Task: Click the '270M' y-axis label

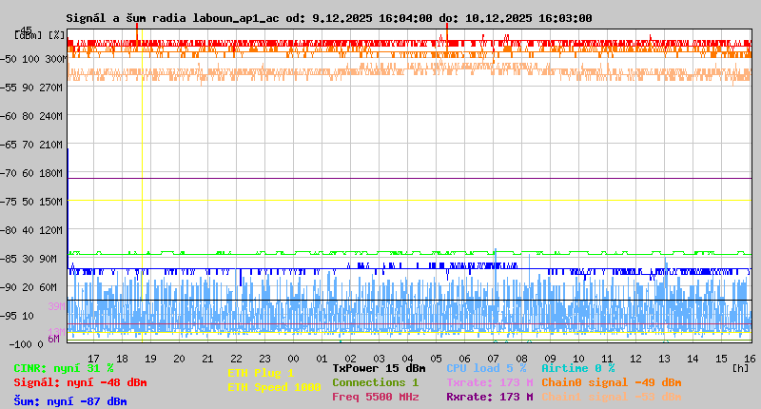Action: coord(53,88)
